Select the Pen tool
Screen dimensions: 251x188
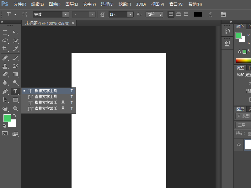(x=5, y=91)
